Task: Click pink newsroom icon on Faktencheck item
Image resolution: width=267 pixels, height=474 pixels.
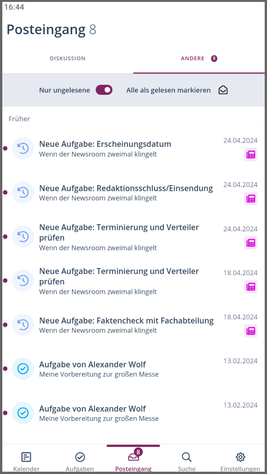Action: coord(251,331)
